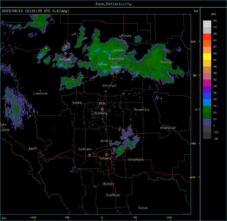Select the red legend swatch below 65 dBZ
This screenshot has width=227, height=221.
point(207,37)
